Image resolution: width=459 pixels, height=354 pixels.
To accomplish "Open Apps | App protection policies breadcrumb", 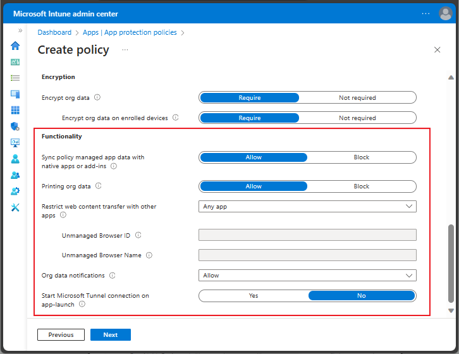I will point(130,32).
